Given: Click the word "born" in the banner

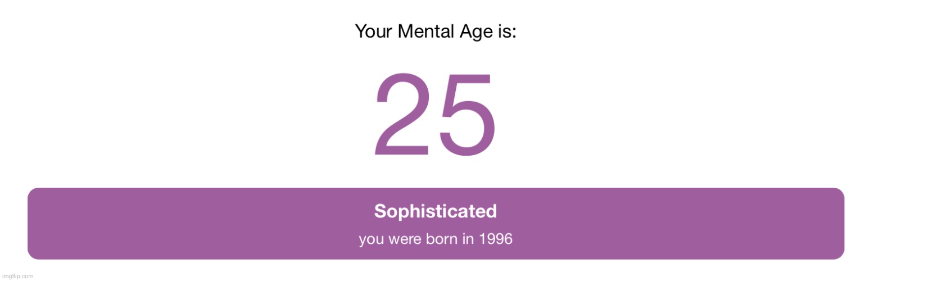Looking at the screenshot, I should click(442, 239).
